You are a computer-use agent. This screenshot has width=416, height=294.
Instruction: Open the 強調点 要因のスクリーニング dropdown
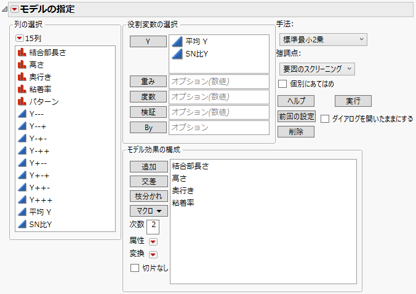pyautogui.click(x=317, y=69)
